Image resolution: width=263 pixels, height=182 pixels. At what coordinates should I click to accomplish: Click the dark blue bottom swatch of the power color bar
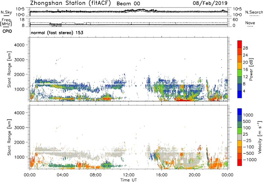click(x=240, y=95)
